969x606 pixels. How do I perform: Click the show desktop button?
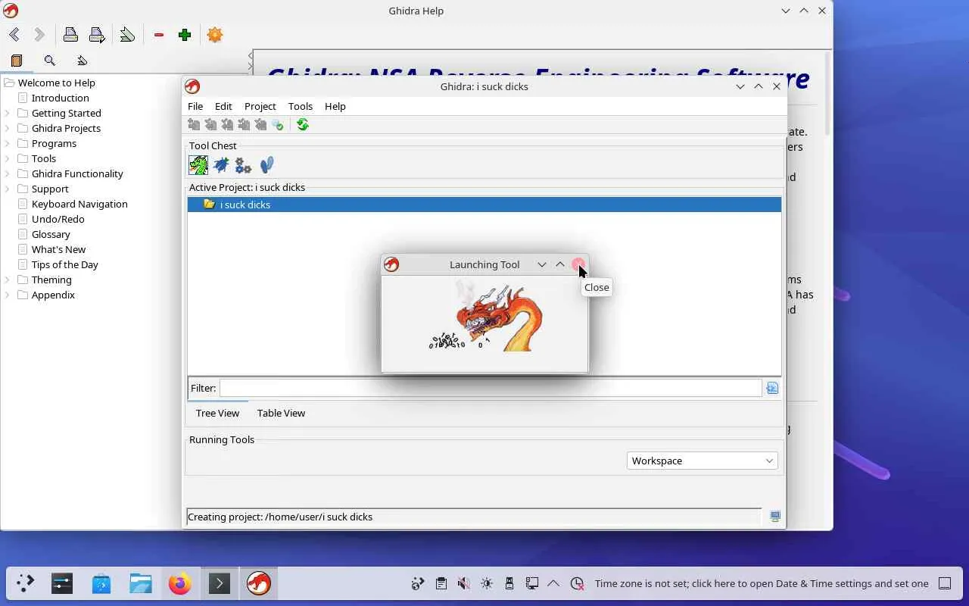click(945, 583)
